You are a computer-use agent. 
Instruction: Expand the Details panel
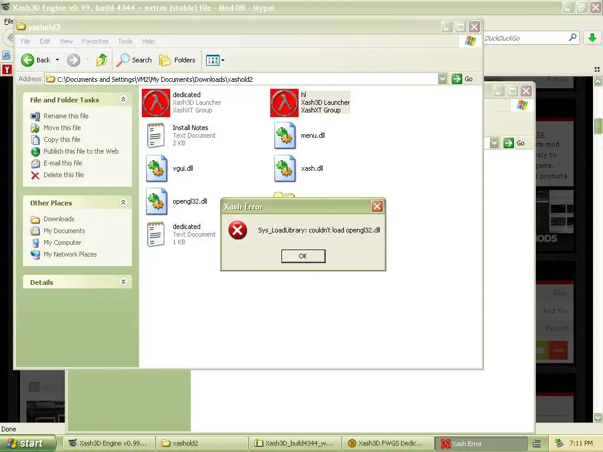pyautogui.click(x=123, y=282)
